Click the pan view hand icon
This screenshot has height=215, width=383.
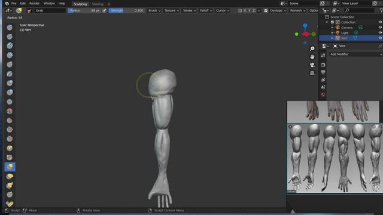point(312,57)
